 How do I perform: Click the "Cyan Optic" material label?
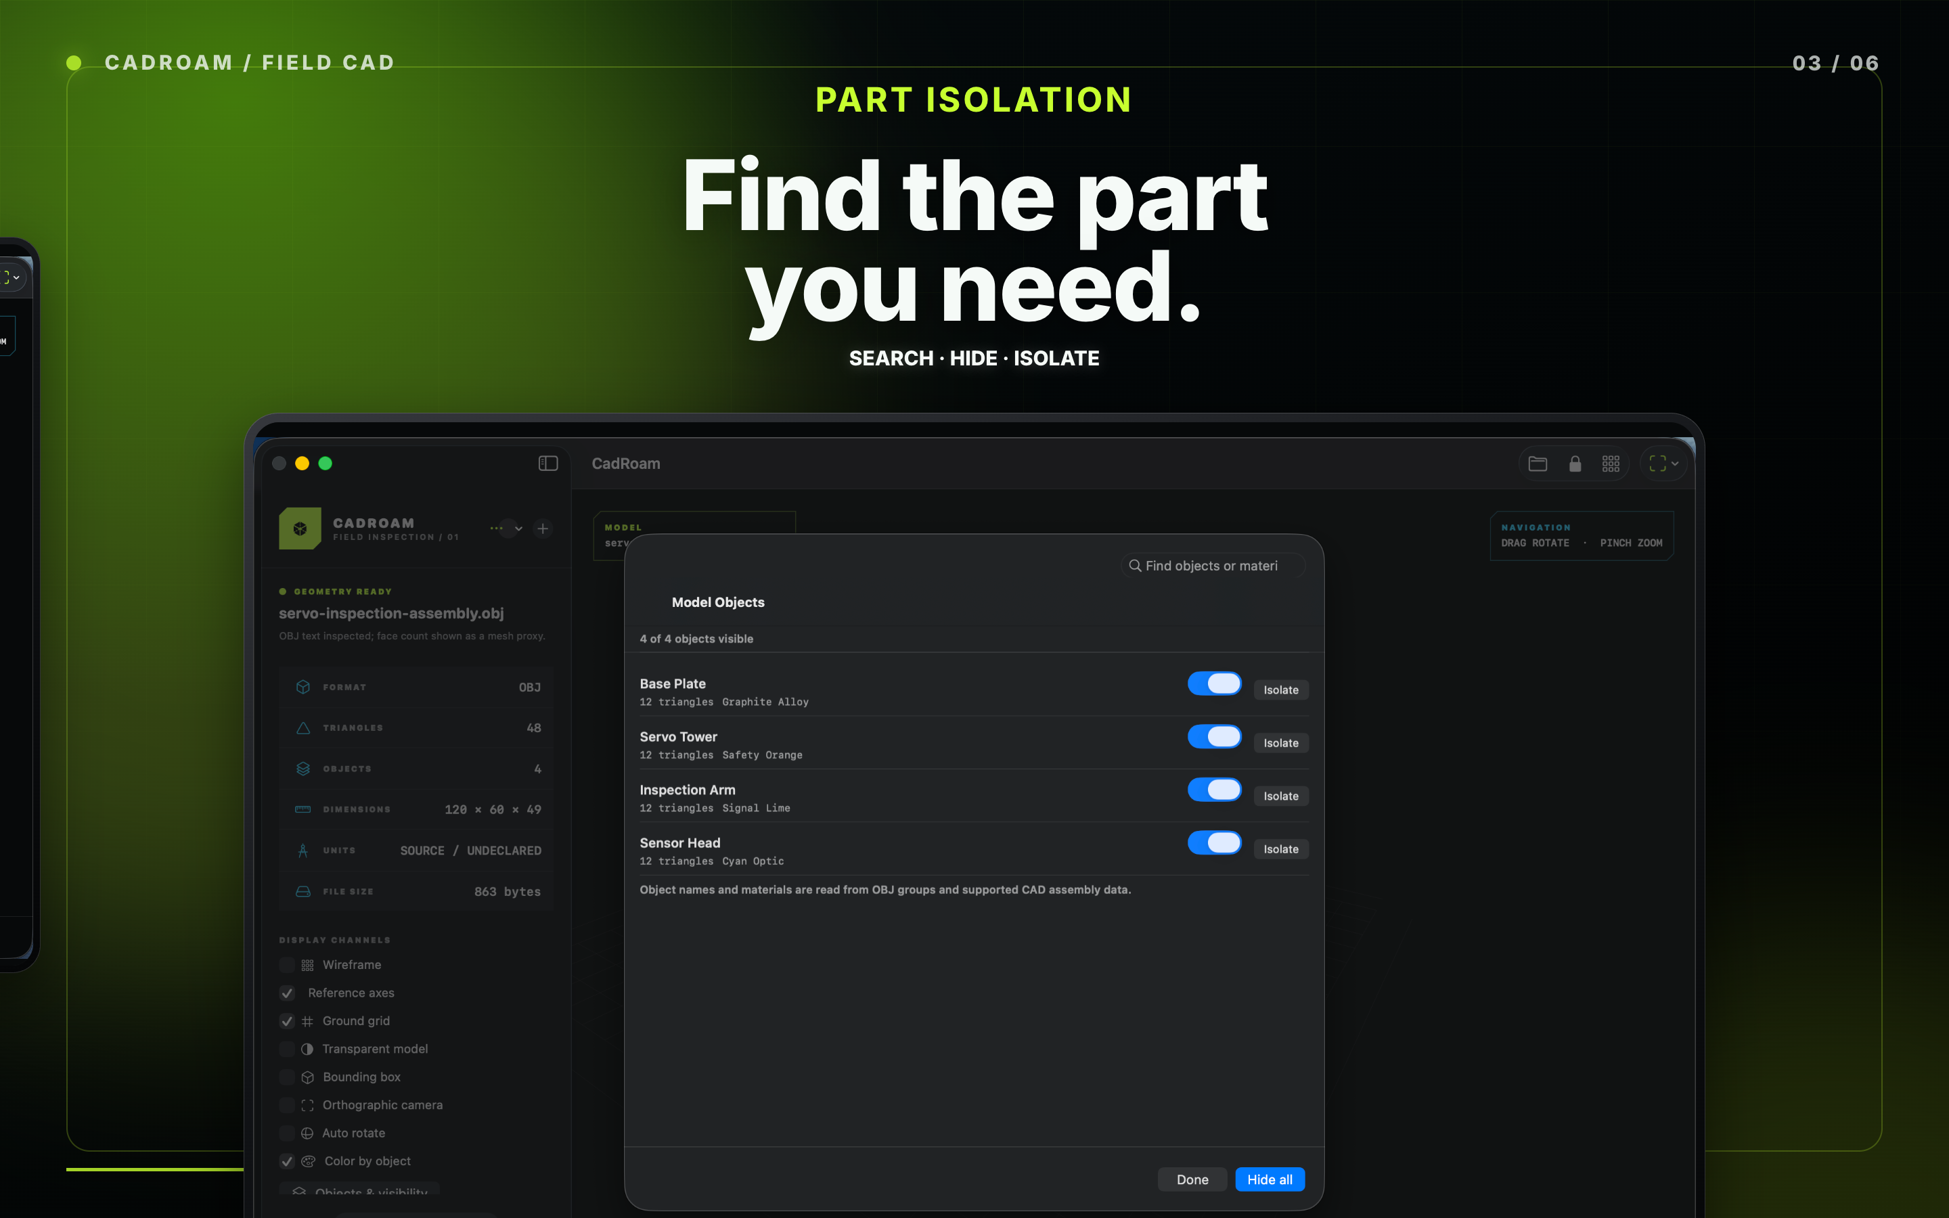point(753,862)
